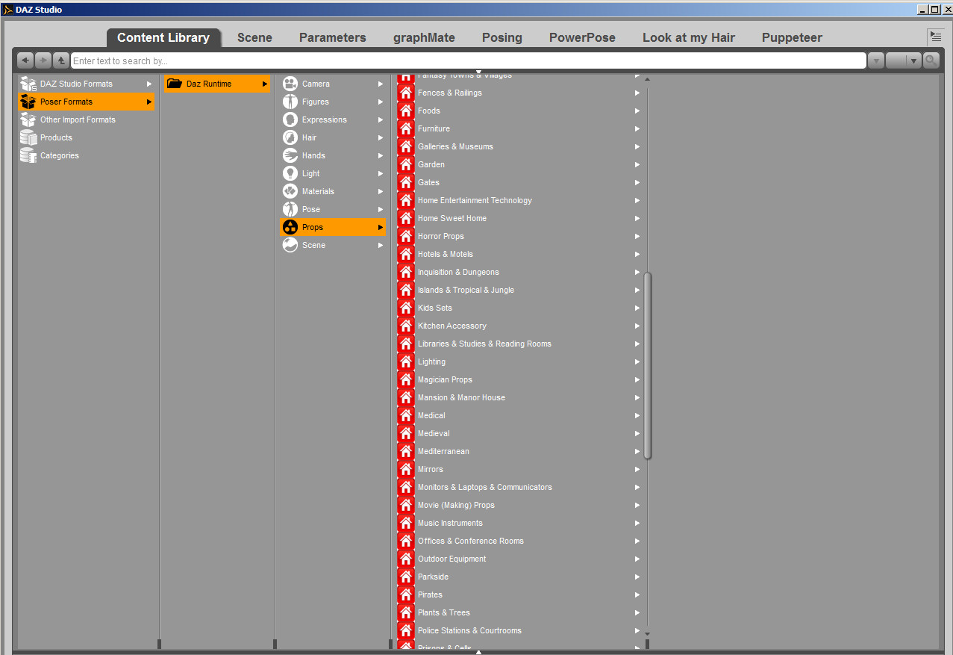
Task: Click the Camera category icon
Action: tap(290, 84)
